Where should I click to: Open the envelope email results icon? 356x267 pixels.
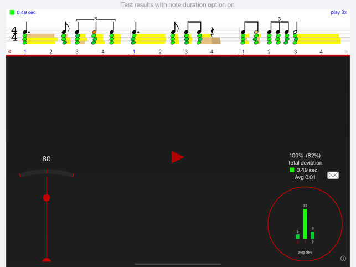click(x=333, y=175)
